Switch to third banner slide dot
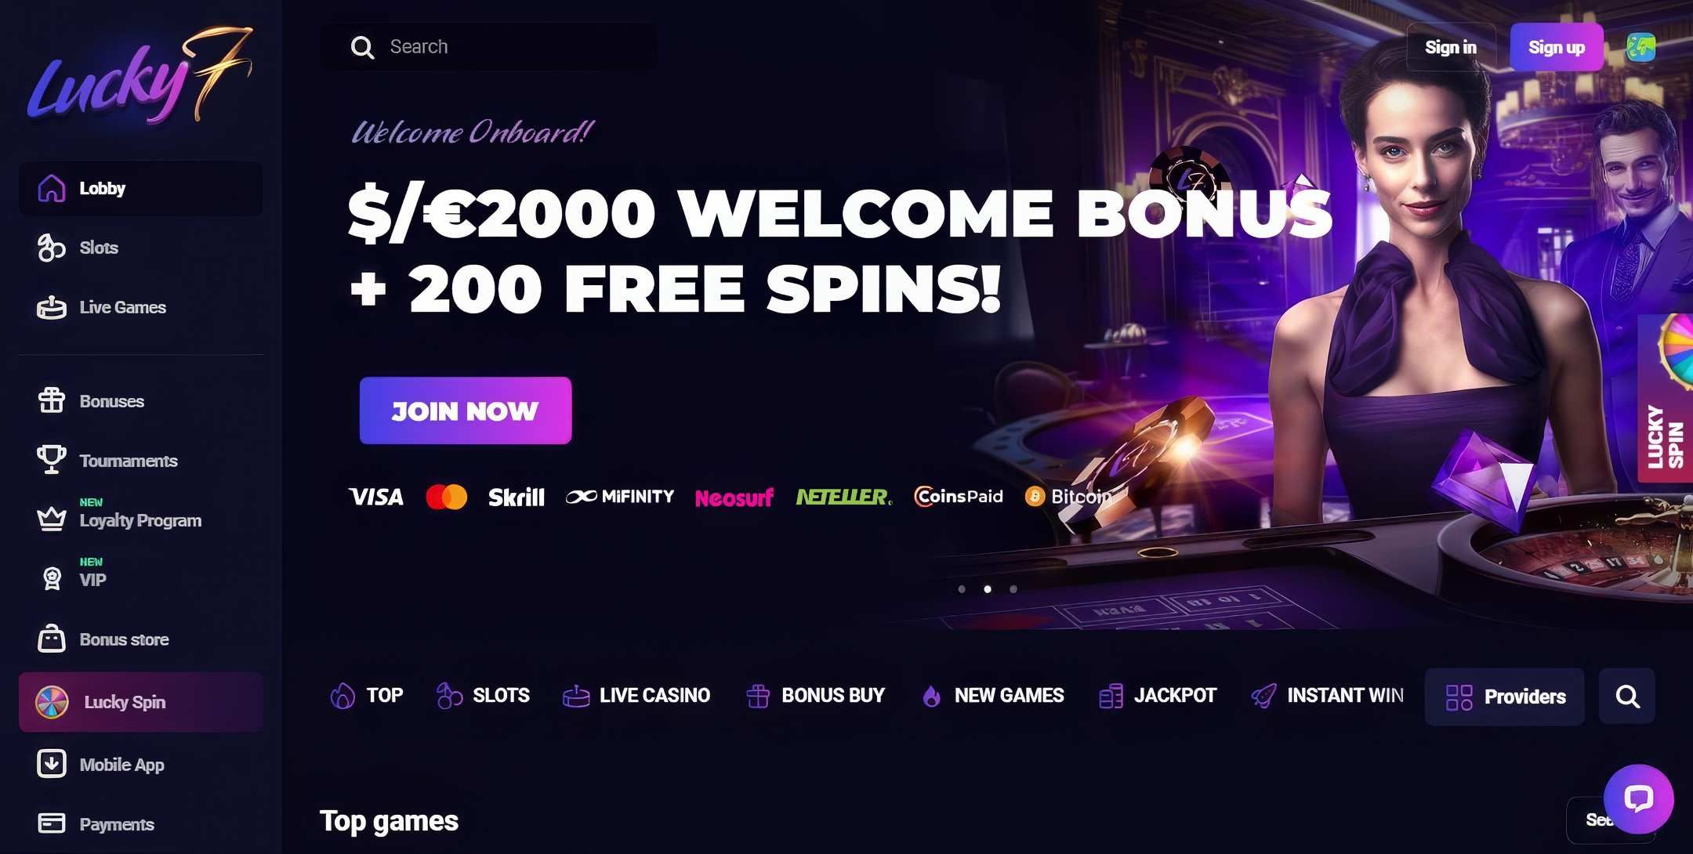Image resolution: width=1693 pixels, height=854 pixels. pos(1013,589)
